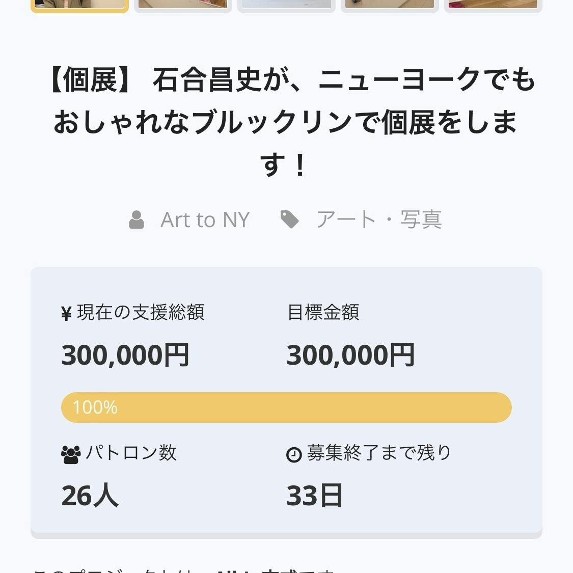Click the 募集終了まで残り label text
The image size is (573, 573).
pyautogui.click(x=379, y=453)
